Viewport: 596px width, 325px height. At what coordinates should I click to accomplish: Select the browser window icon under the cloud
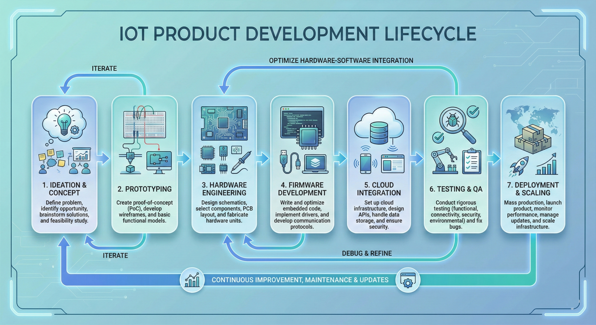[x=393, y=163]
